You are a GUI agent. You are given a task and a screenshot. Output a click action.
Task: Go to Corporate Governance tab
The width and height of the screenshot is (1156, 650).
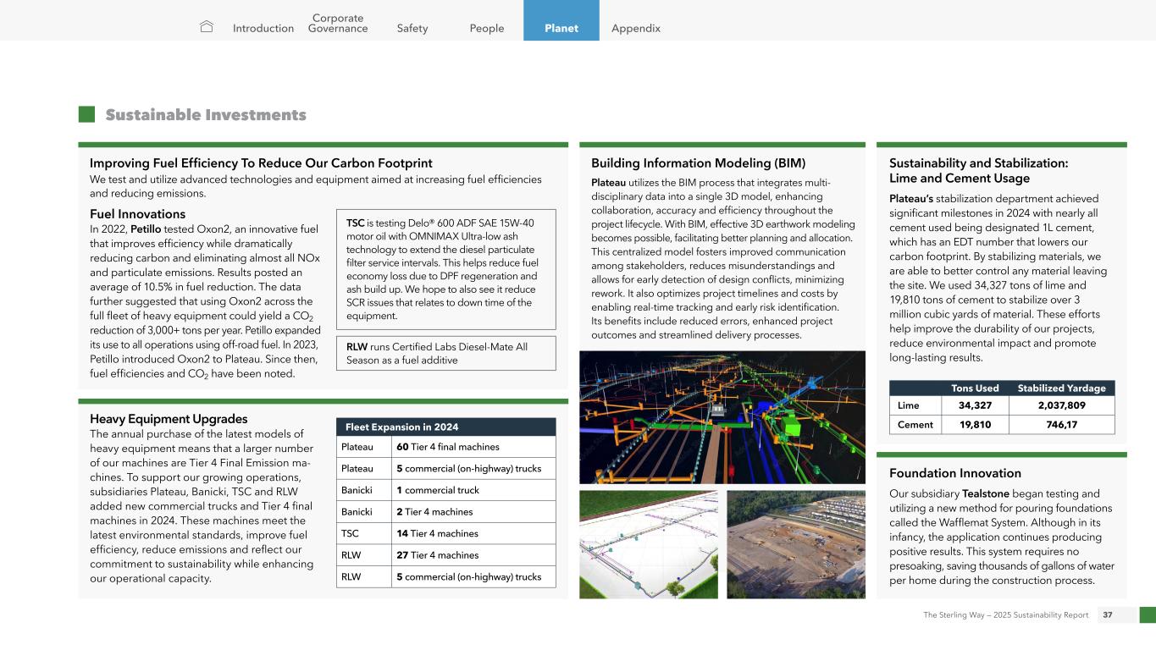(338, 23)
